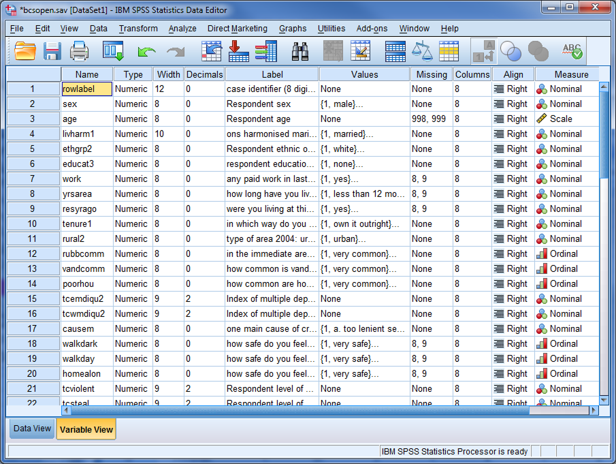Click the Insert Cases icon
Viewport: 616px width, 464px height.
pos(333,51)
